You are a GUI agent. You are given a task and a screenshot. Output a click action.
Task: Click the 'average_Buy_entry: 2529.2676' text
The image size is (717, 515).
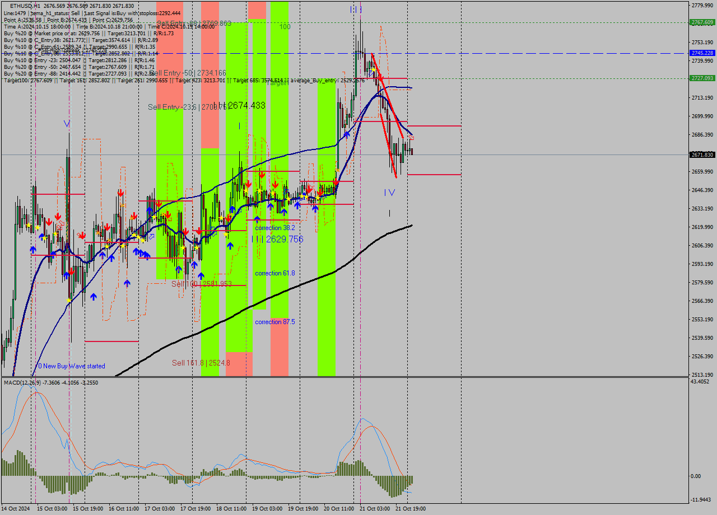tap(328, 80)
